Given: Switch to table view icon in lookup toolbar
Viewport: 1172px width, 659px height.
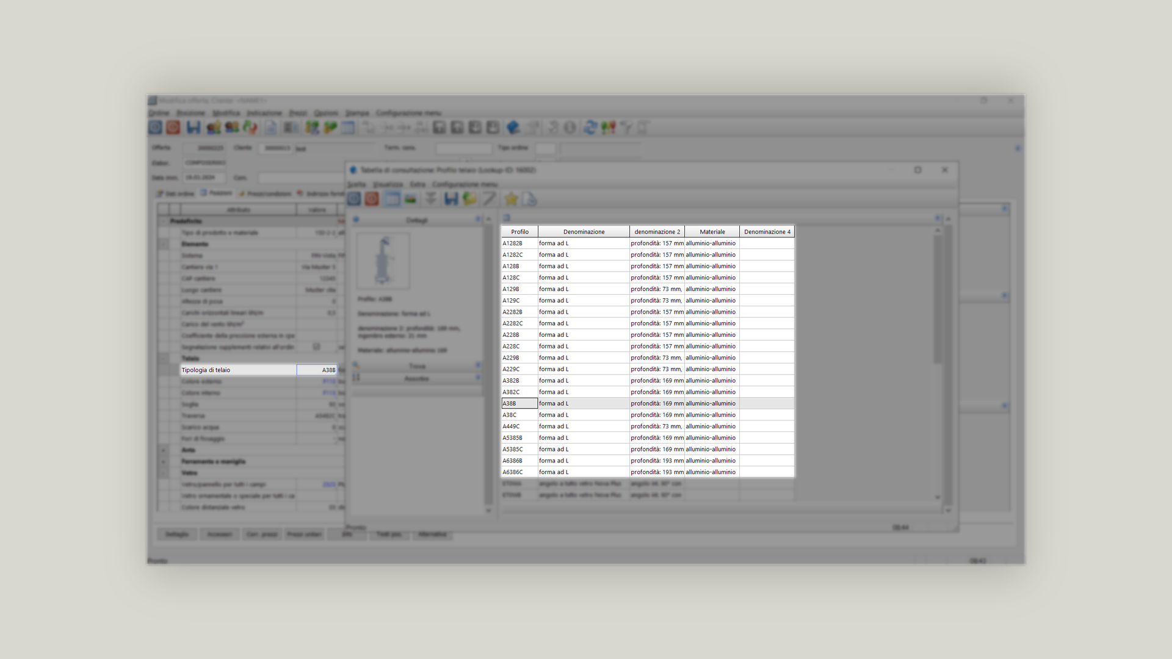Looking at the screenshot, I should coord(392,199).
